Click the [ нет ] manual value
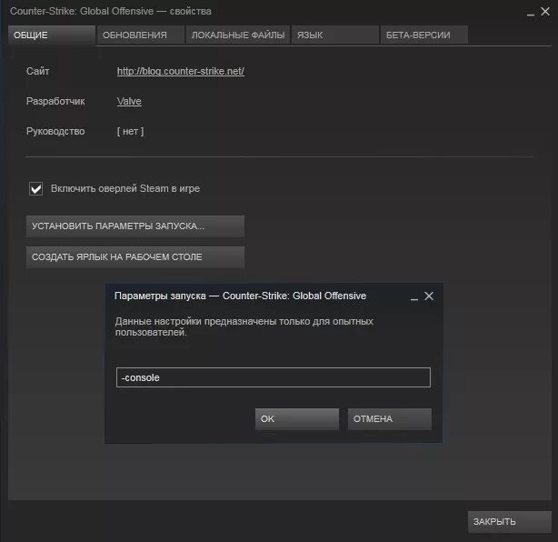Image resolution: width=558 pixels, height=542 pixels. [x=130, y=131]
